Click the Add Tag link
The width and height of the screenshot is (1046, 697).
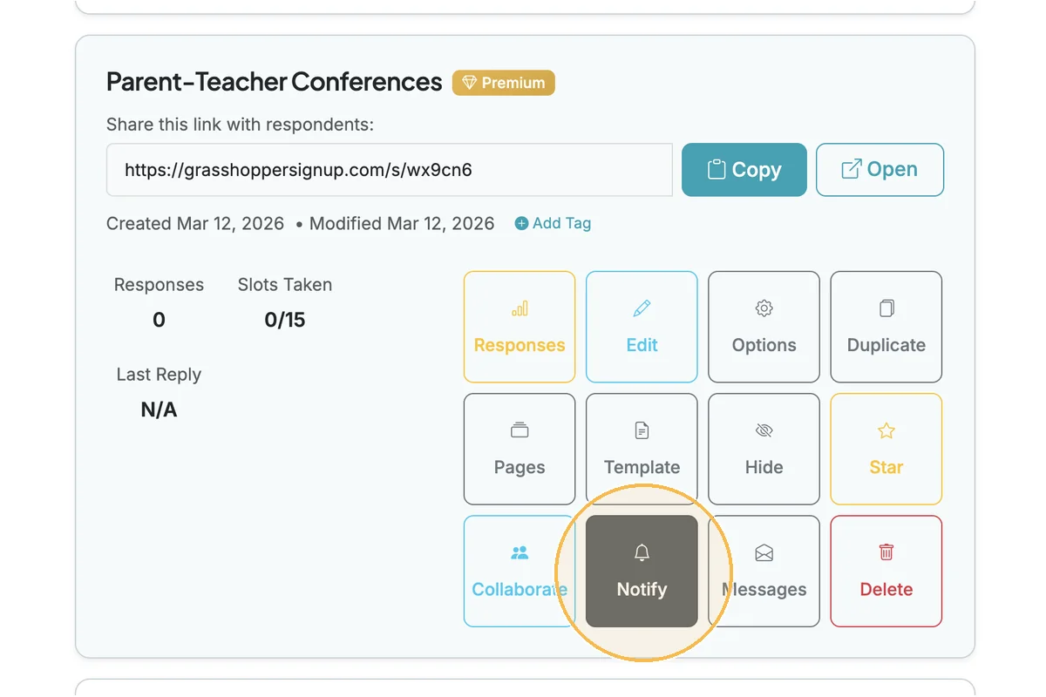pyautogui.click(x=553, y=223)
